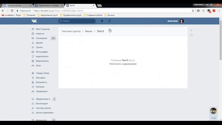Screen dimensions: 222x125
Task: Open the Оформление и... group shortcut
Action: 43,99
